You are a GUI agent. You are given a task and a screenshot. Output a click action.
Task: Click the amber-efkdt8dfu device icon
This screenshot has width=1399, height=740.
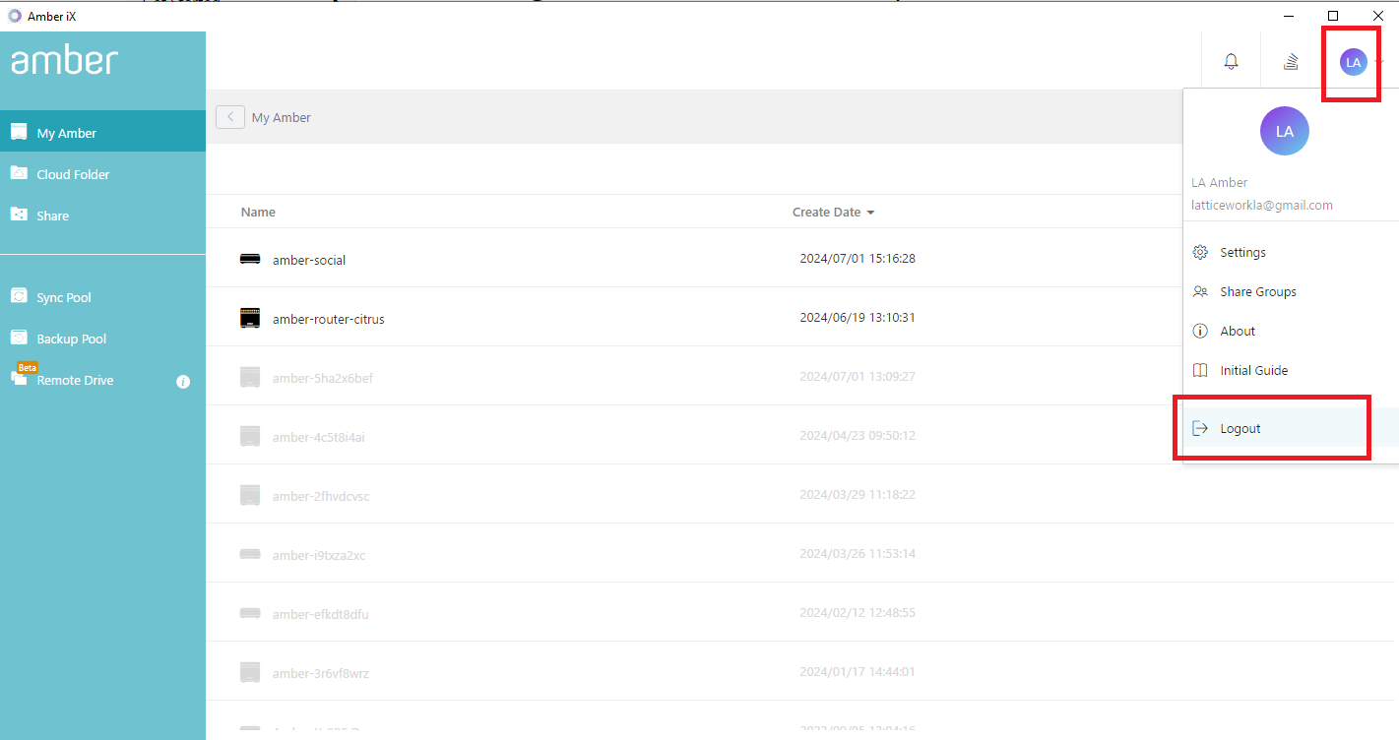(x=250, y=613)
